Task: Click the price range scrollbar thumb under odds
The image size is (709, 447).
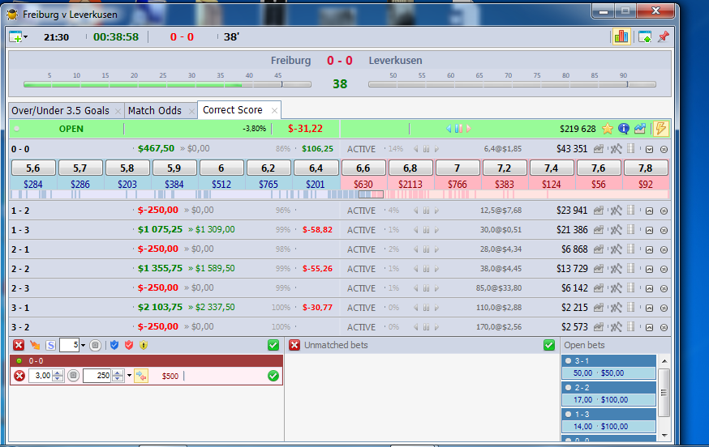Action: 371,194
